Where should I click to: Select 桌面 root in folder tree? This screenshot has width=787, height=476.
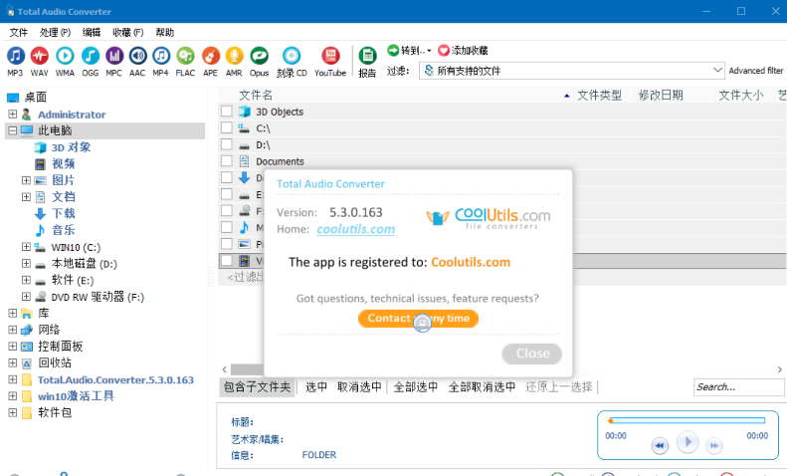[35, 97]
